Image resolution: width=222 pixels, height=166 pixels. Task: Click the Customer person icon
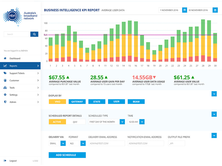click(x=5, y=81)
